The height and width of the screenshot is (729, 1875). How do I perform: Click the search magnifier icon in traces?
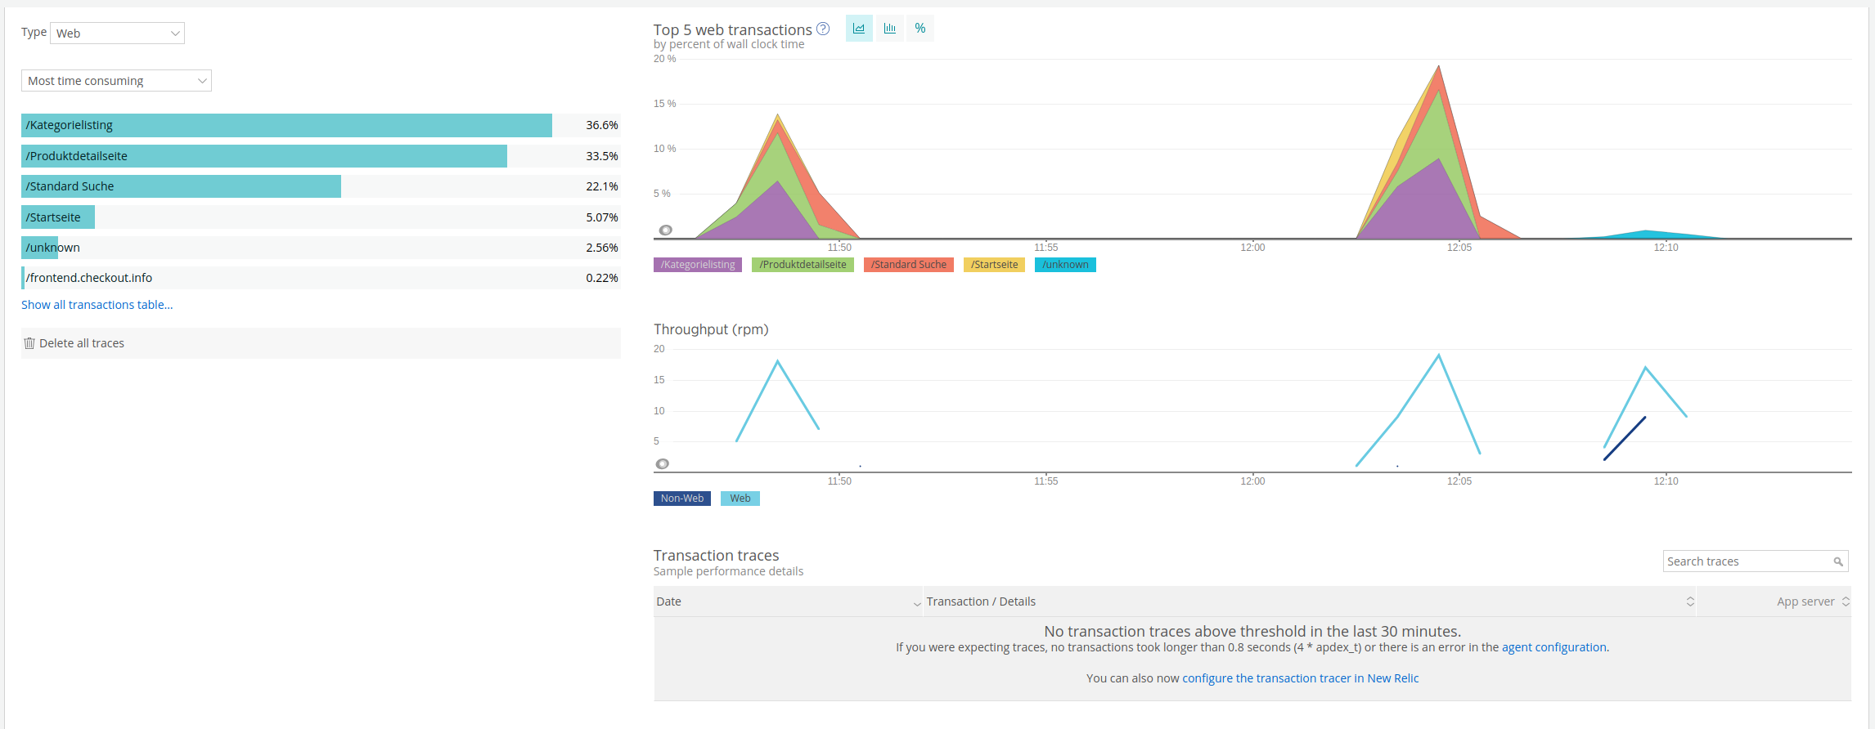pos(1838,561)
